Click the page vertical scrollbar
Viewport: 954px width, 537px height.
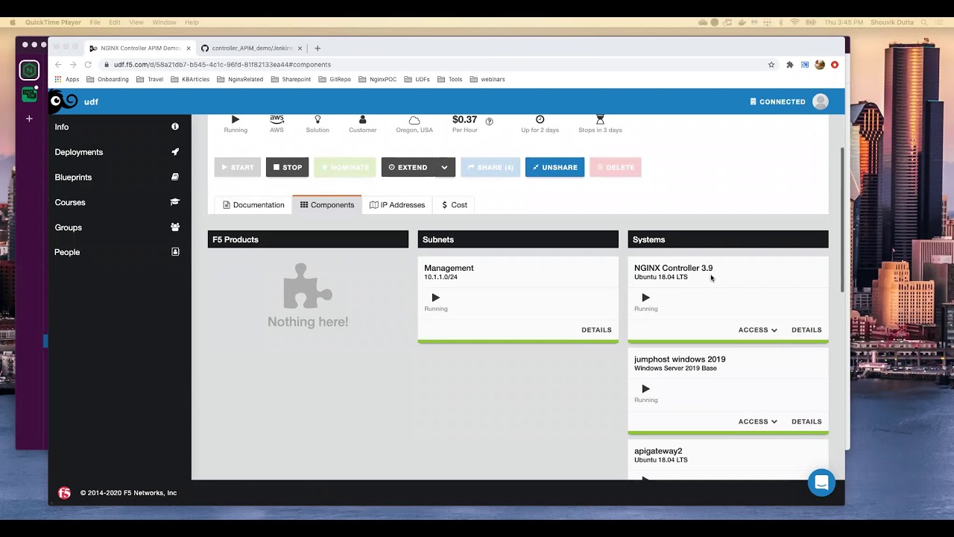tap(842, 219)
